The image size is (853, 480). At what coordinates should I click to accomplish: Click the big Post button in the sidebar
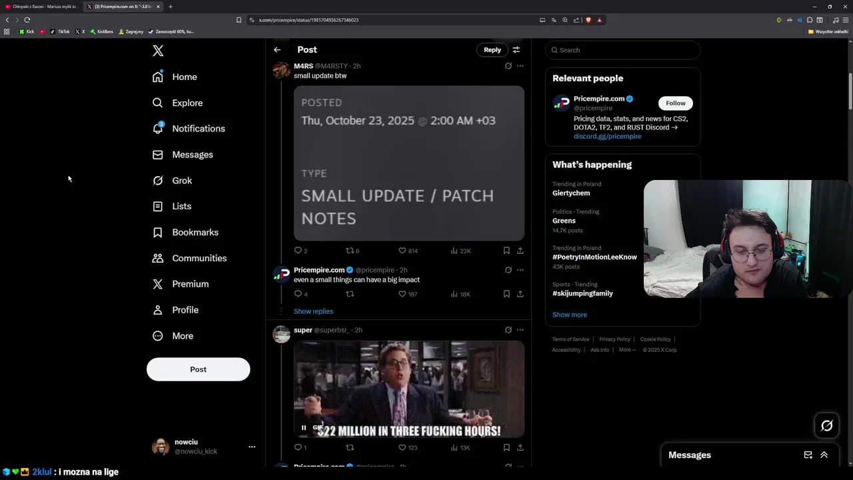(x=198, y=369)
